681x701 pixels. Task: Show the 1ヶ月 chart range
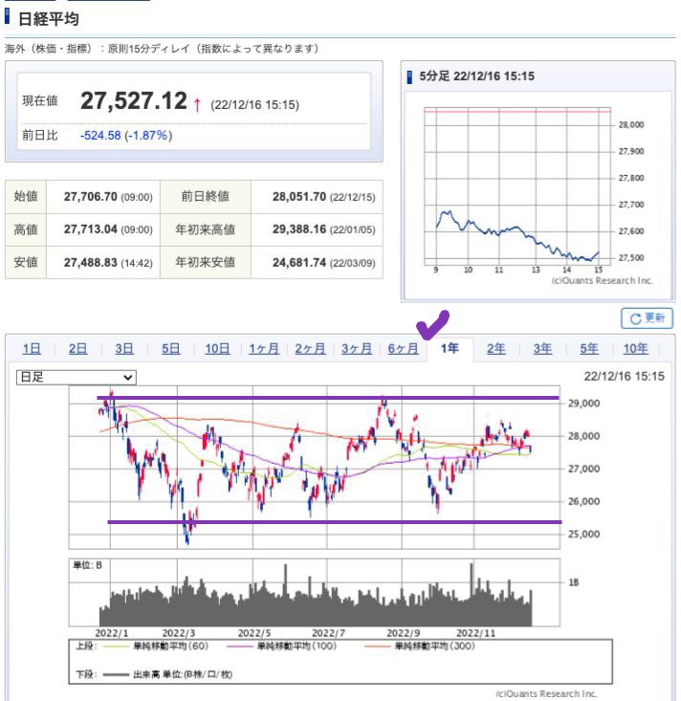pyautogui.click(x=264, y=348)
